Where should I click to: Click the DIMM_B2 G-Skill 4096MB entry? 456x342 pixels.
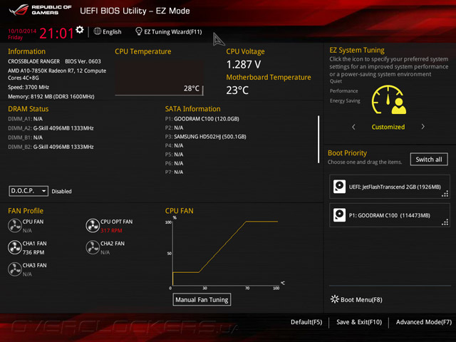point(51,147)
